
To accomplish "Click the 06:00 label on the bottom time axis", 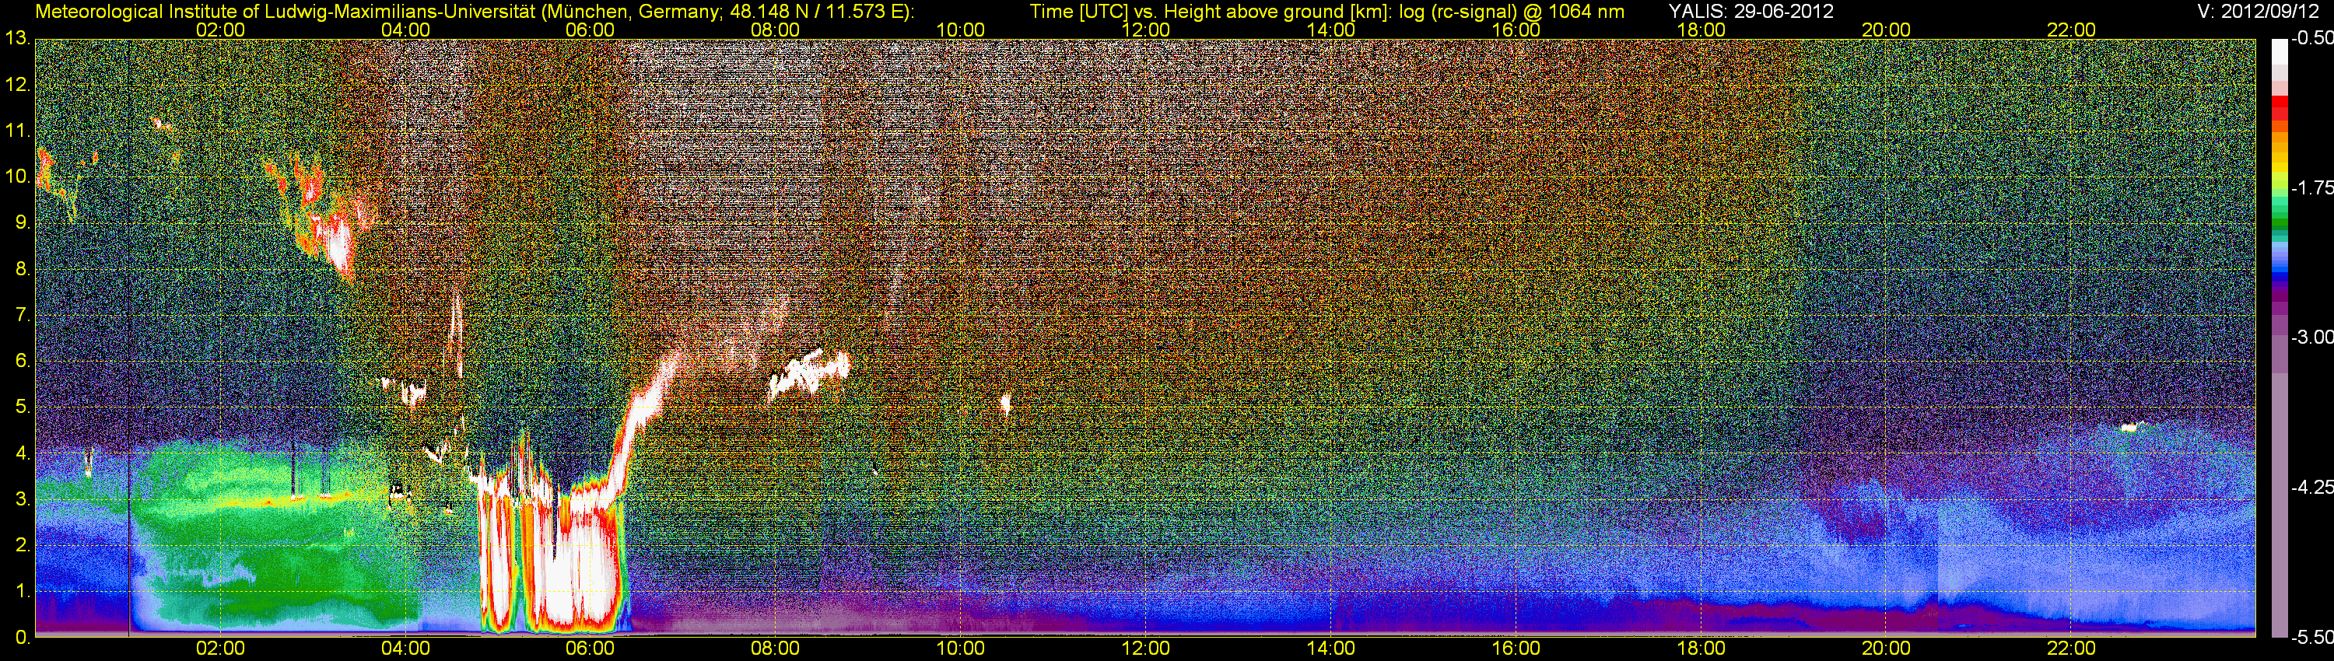I will click(x=590, y=649).
